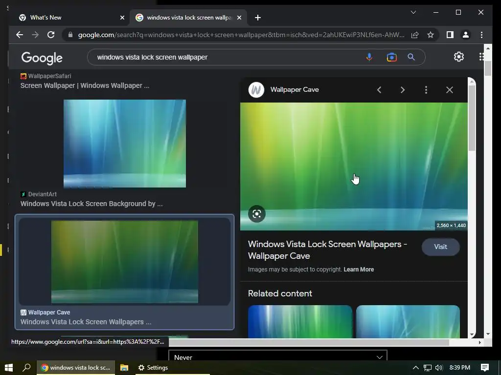501x375 pixels.
Task: Search by image with Google Lens camera
Action: [x=391, y=57]
